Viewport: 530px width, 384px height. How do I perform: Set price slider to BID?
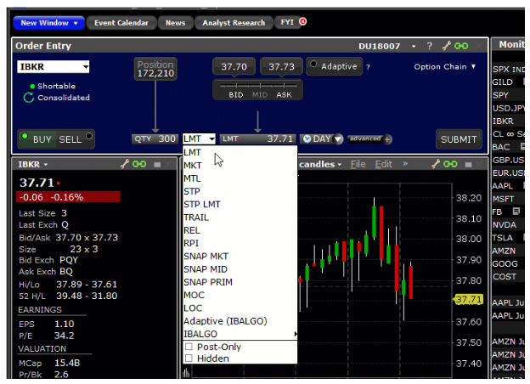pos(236,94)
